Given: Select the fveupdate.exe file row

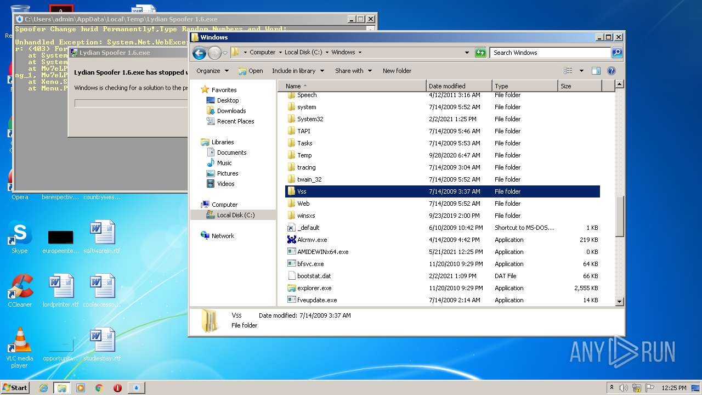Looking at the screenshot, I should pos(443,300).
